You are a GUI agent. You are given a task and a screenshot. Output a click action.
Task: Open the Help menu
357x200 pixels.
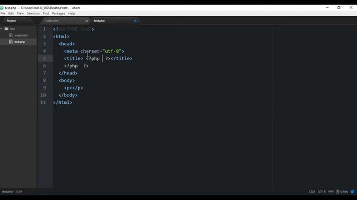pos(71,13)
